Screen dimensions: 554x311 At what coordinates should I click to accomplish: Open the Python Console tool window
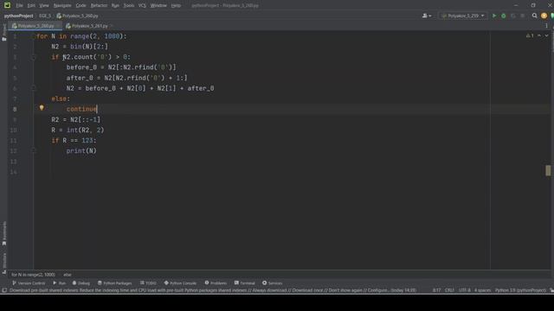point(180,283)
